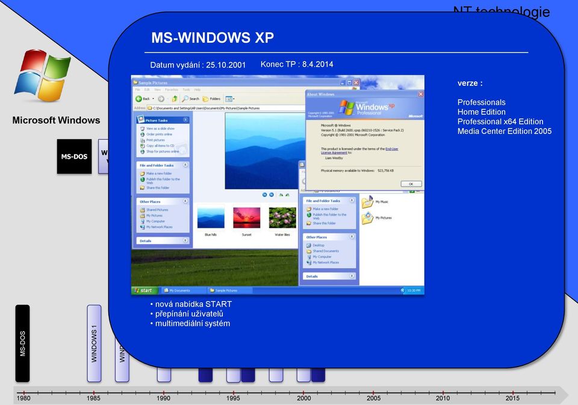Open My Computer in Sample Pictures Other Places
Screen dimensions: 578x405
[x=155, y=222]
